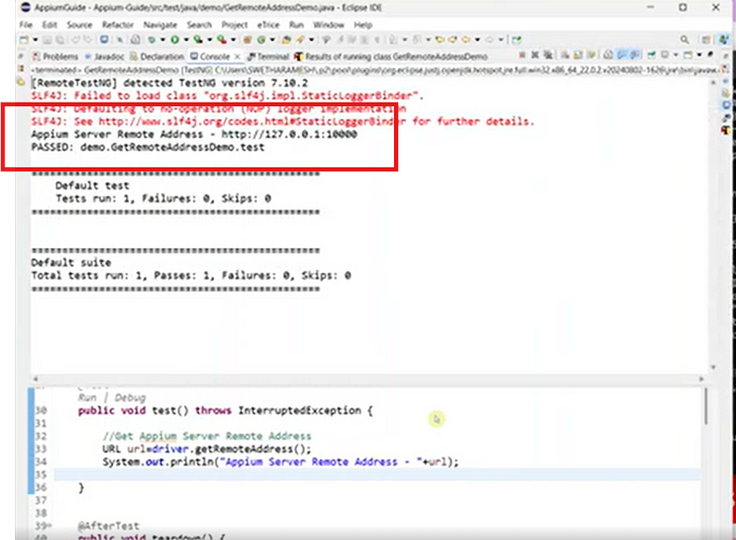Viewport: 736px width, 540px height.
Task: Click the Debug link above test method
Action: (x=130, y=397)
